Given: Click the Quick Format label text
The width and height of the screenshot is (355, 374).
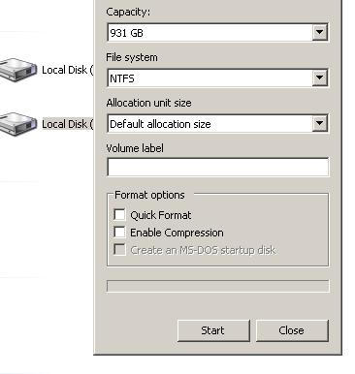Looking at the screenshot, I should (x=161, y=215).
